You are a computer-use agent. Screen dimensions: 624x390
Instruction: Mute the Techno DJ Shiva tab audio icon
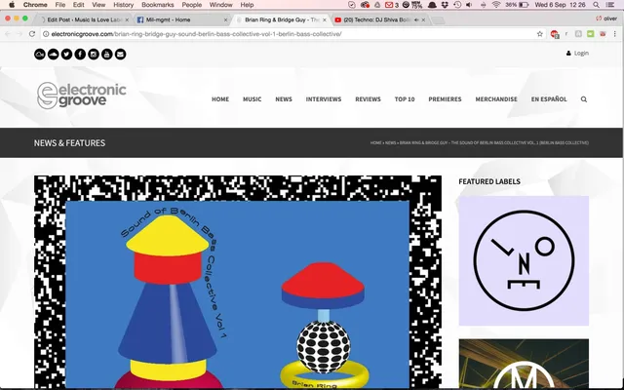(416, 19)
